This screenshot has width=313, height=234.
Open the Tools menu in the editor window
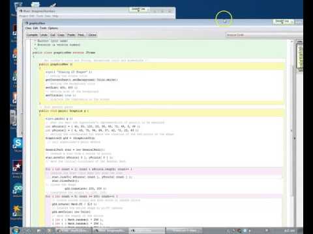pyautogui.click(x=43, y=28)
